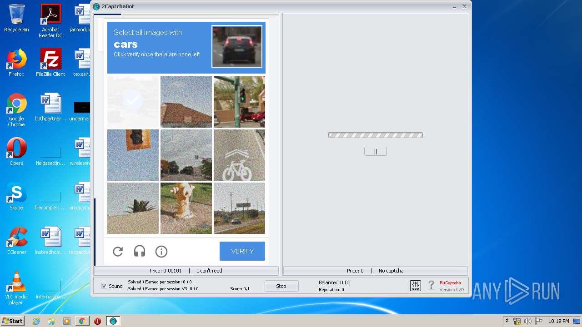Click Chrome icon in the taskbar

82,321
